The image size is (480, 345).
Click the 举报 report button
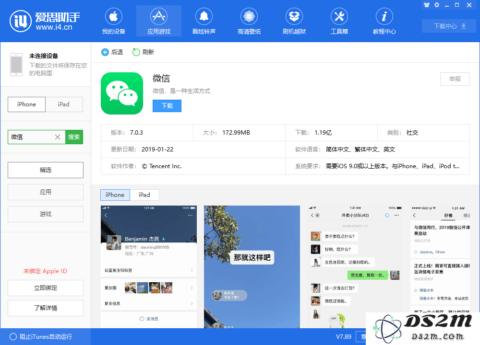tap(455, 79)
